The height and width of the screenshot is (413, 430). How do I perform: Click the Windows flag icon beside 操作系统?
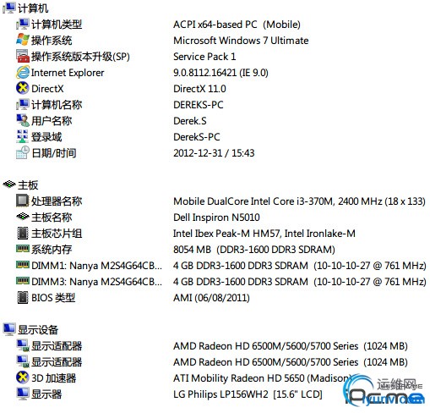[x=23, y=40]
